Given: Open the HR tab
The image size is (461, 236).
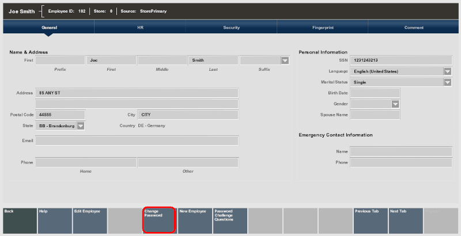Looking at the screenshot, I should 140,27.
